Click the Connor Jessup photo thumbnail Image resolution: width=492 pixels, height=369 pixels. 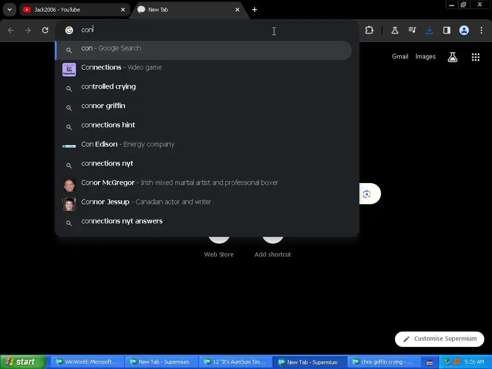[69, 204]
